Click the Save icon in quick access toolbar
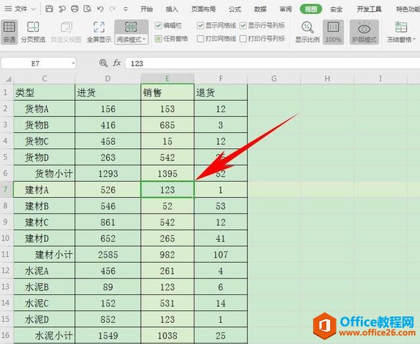 pyautogui.click(x=49, y=9)
